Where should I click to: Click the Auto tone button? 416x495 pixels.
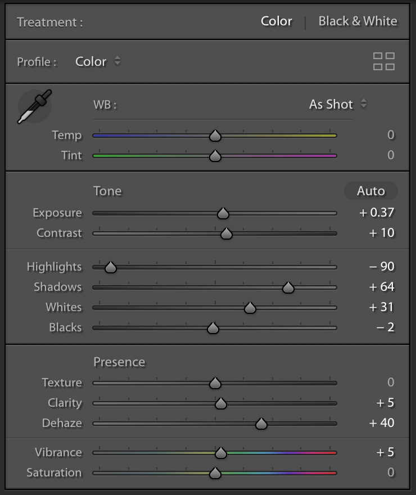point(370,191)
